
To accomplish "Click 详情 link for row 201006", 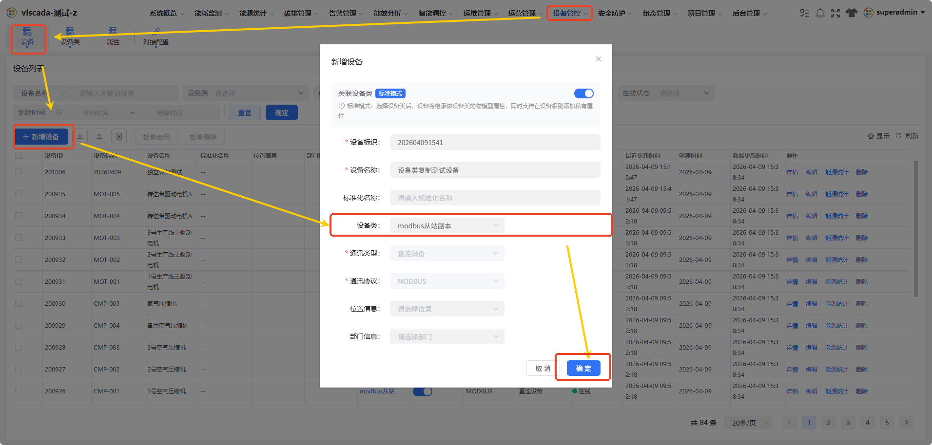I will pyautogui.click(x=792, y=172).
